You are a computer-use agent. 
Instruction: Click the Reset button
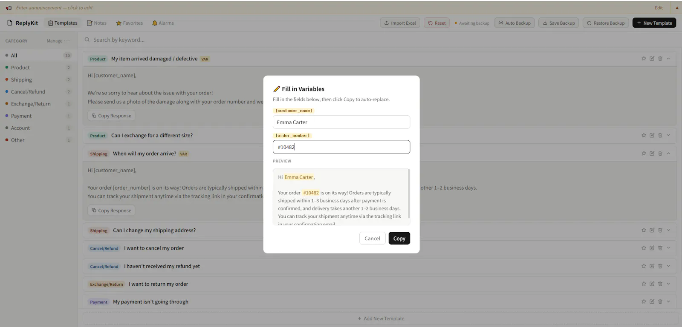click(436, 23)
